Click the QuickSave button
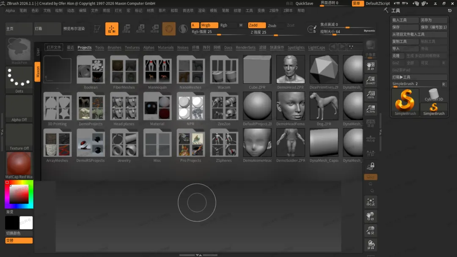This screenshot has width=457, height=257. (x=304, y=3)
